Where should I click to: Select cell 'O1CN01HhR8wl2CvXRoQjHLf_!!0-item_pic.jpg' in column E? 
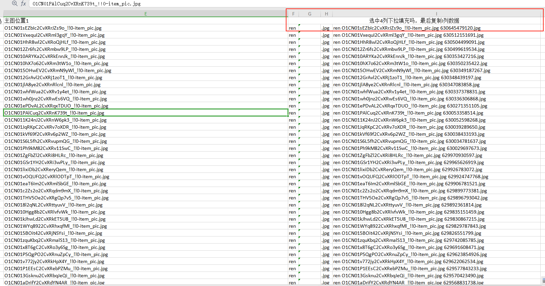[x=145, y=42]
